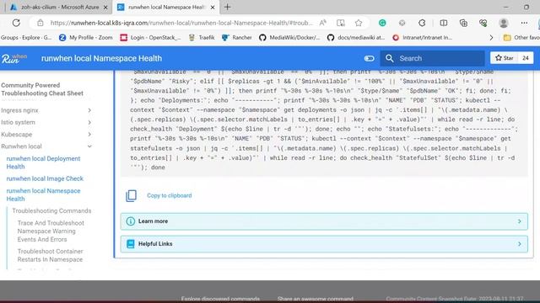This screenshot has height=303, width=540.
Task: Click the Search input field
Action: coord(433,58)
